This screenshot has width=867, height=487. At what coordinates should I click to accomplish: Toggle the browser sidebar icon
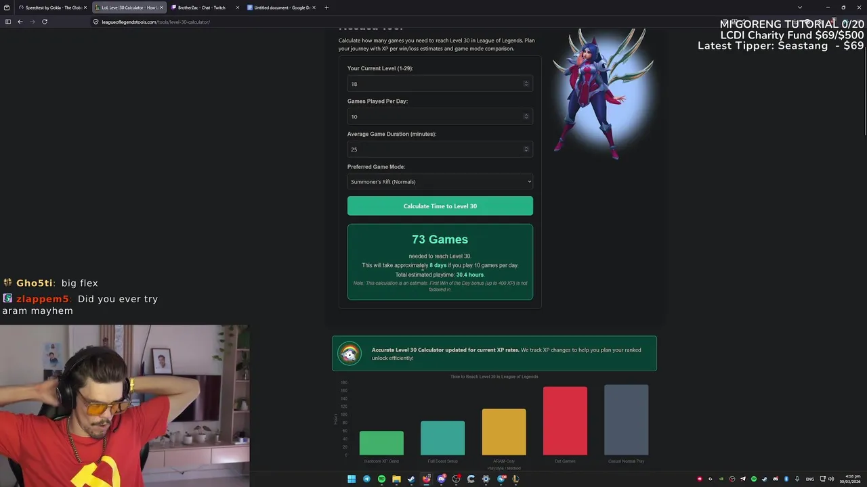tap(7, 22)
